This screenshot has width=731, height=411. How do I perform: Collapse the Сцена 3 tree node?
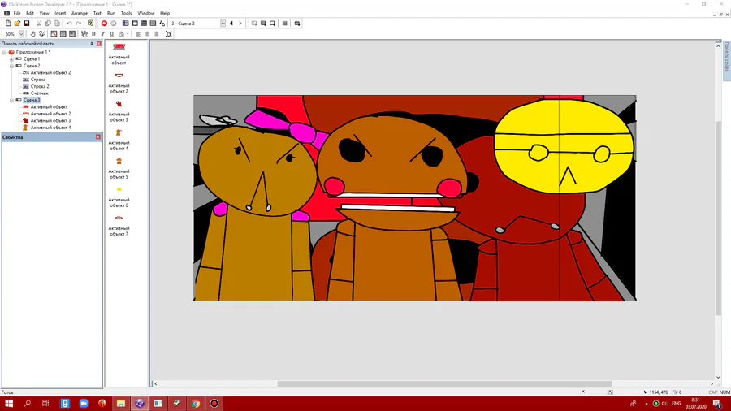11,100
